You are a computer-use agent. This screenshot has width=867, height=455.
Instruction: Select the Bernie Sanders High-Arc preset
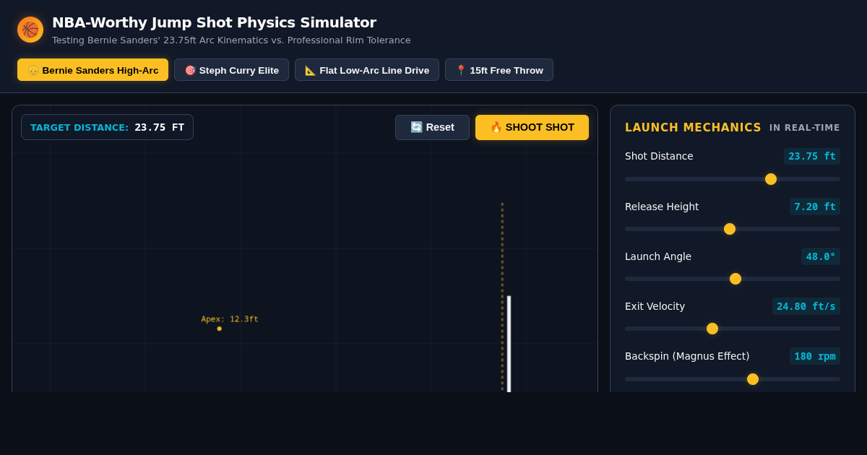click(x=92, y=70)
